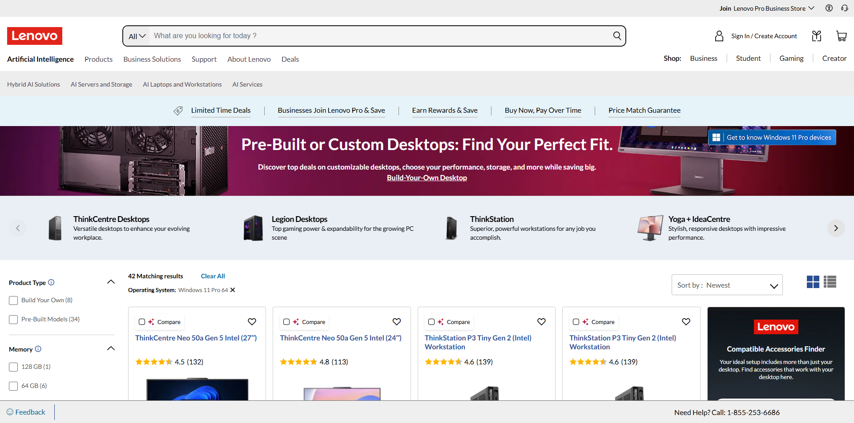Open the Limited Time Deals link

tap(221, 111)
